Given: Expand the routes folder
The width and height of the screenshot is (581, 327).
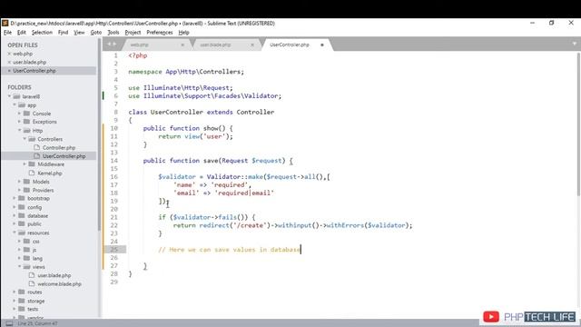Looking at the screenshot, I should click(x=15, y=292).
